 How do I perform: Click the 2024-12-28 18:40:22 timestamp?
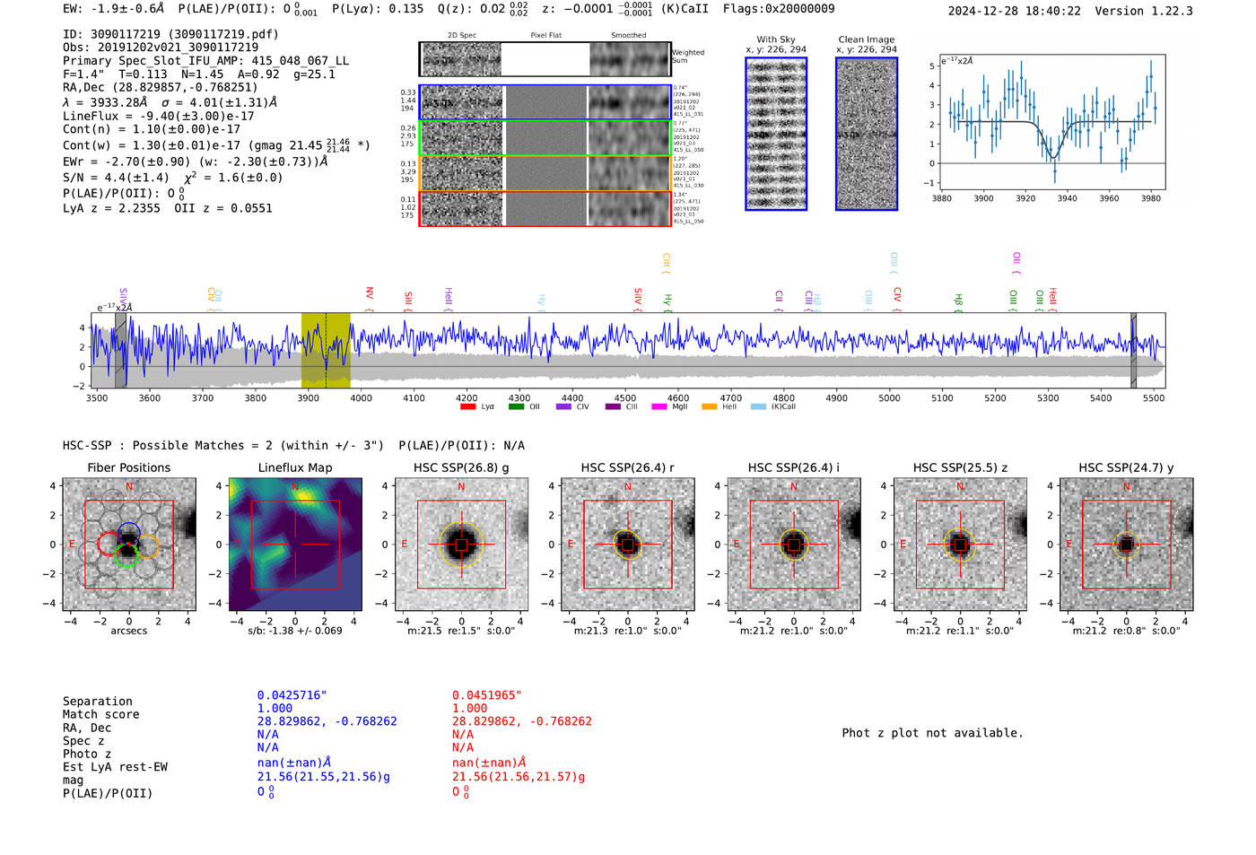(x=1015, y=11)
